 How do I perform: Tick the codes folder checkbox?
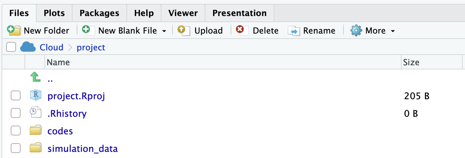pos(15,131)
